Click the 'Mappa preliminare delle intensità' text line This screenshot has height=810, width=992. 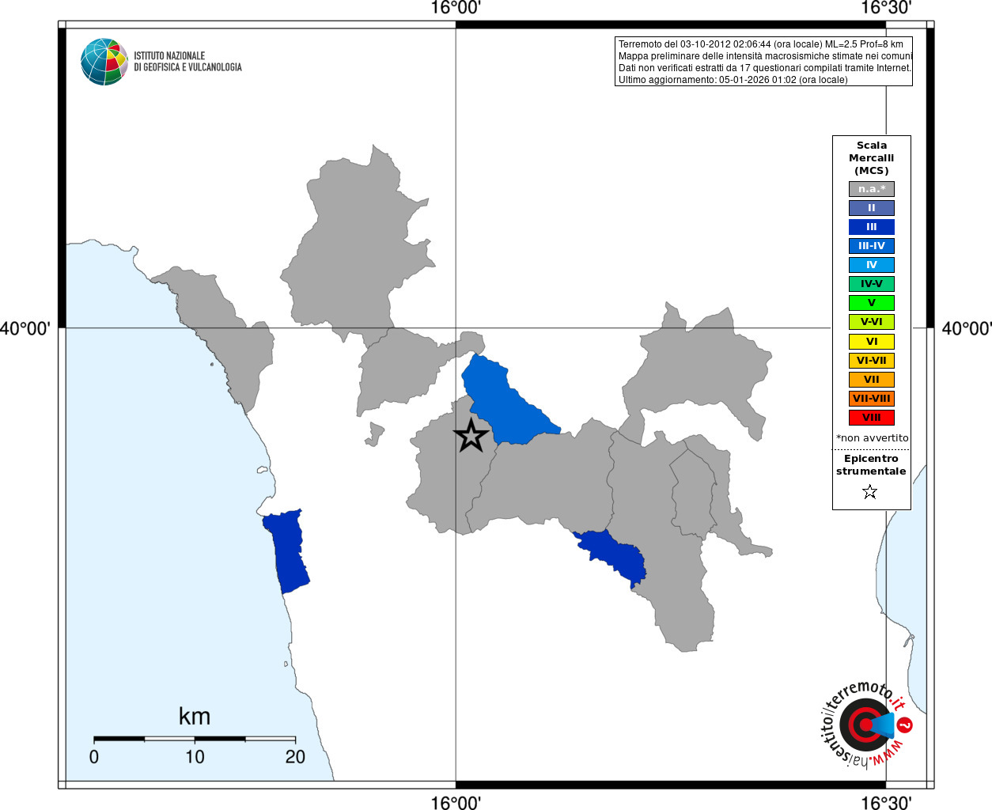click(x=766, y=56)
